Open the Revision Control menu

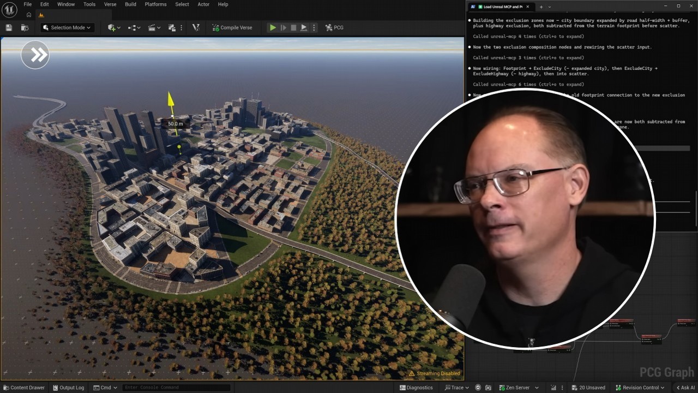(x=640, y=388)
